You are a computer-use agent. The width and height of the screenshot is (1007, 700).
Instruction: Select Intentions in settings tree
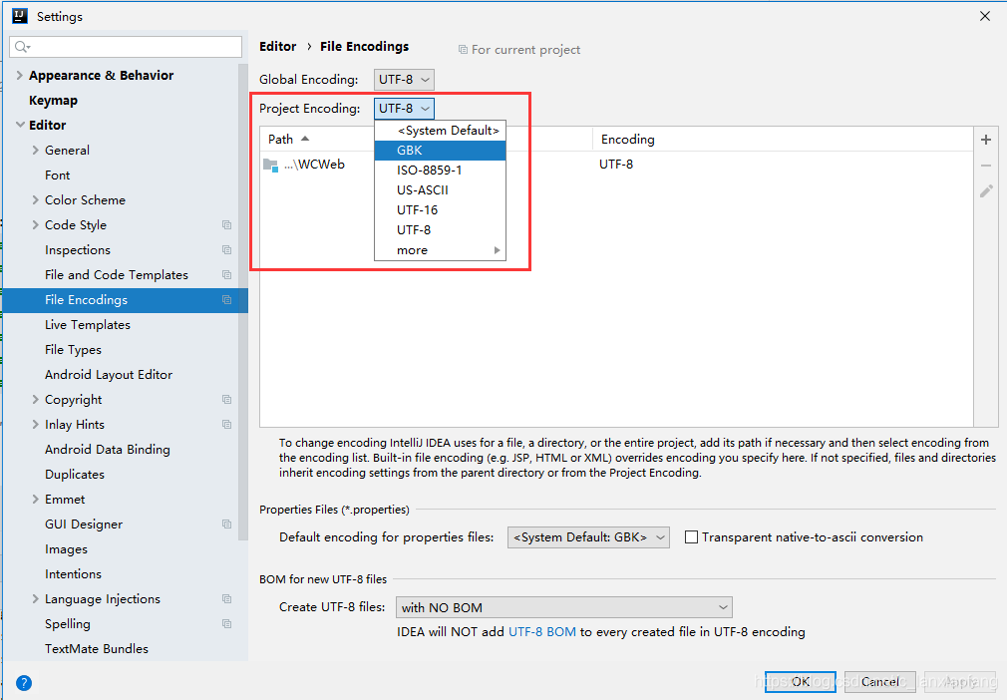point(73,574)
